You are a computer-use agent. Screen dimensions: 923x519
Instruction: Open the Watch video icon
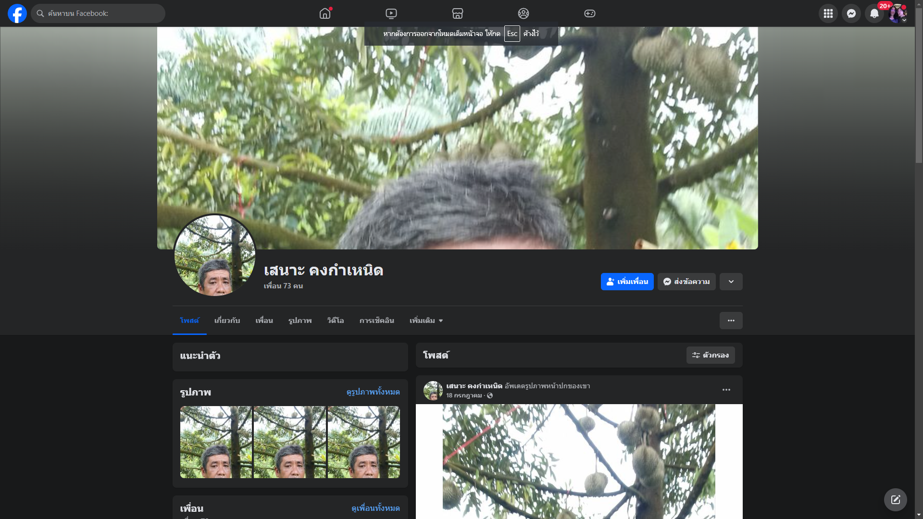391,13
